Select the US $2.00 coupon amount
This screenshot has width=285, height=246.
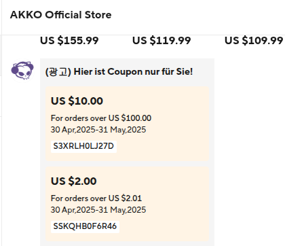point(74,181)
